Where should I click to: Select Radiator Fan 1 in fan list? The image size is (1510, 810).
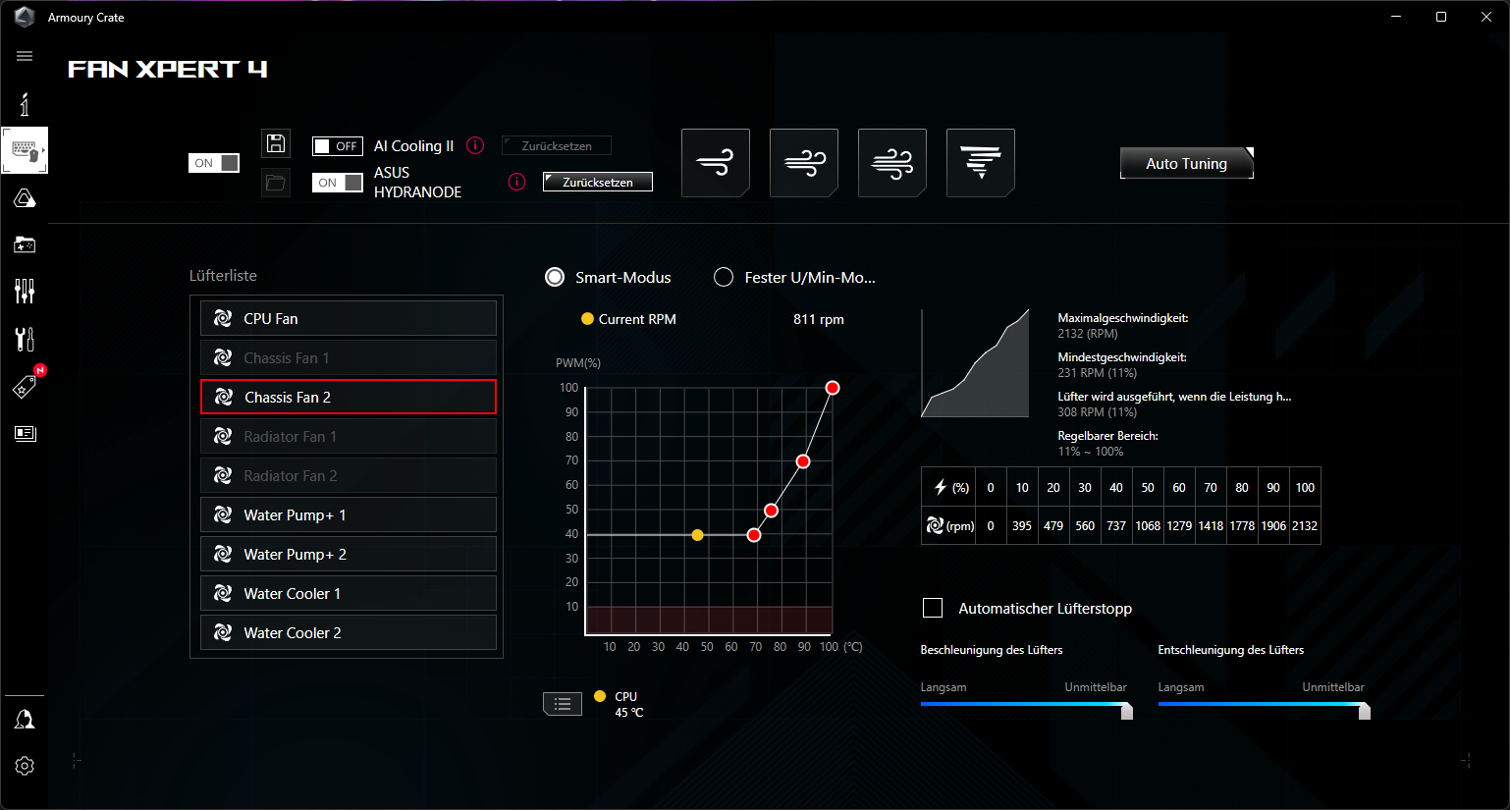349,436
